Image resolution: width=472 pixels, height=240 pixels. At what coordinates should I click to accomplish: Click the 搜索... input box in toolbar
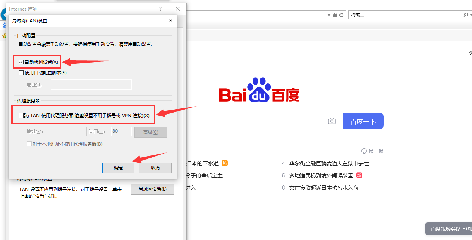coord(404,15)
